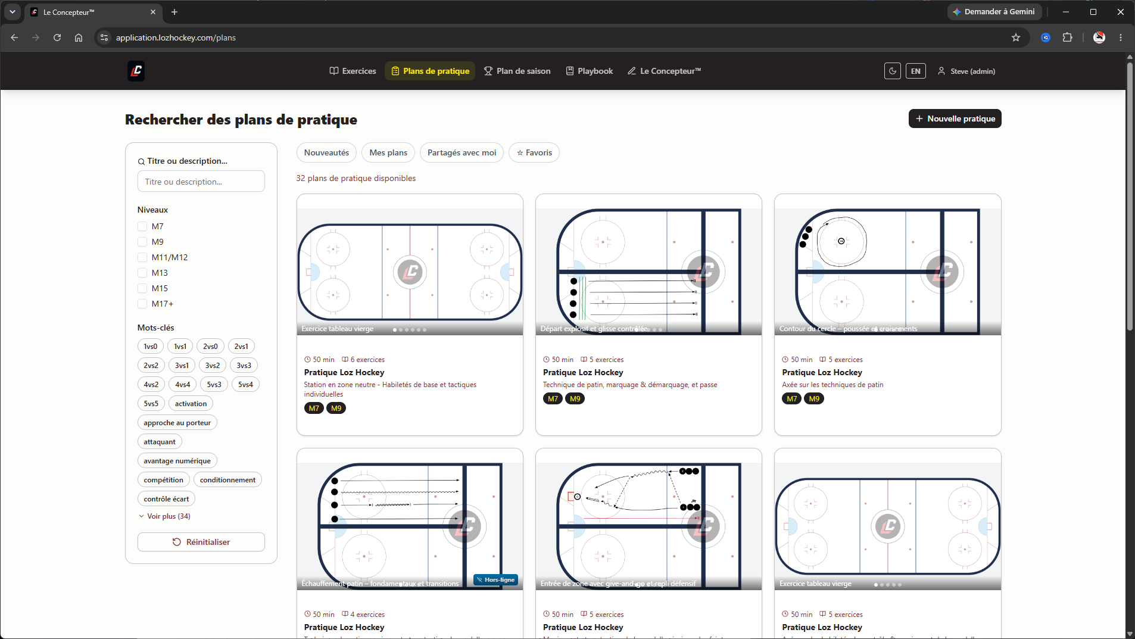Click the Réinitialiser filters button
This screenshot has height=639, width=1135.
[201, 542]
